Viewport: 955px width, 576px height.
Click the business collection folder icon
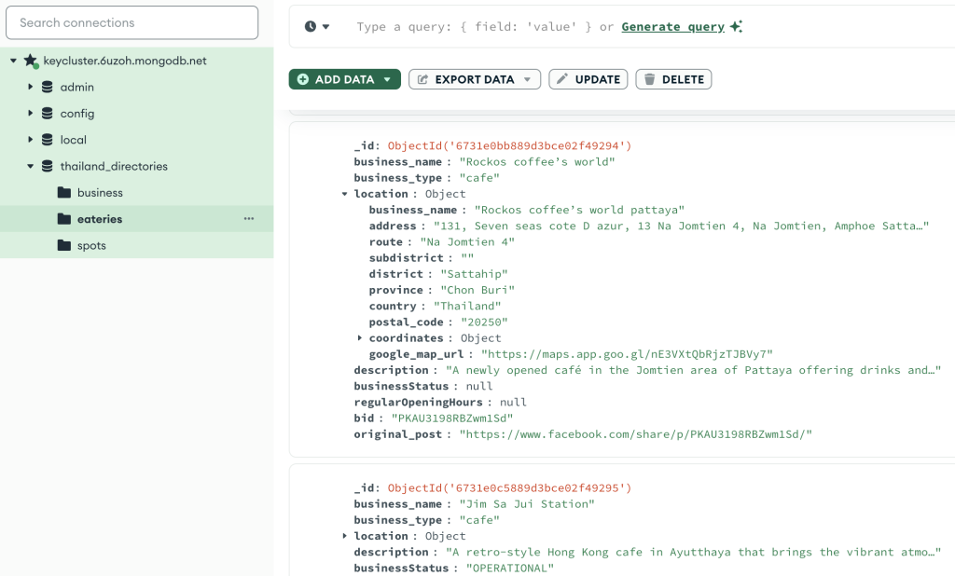point(64,192)
